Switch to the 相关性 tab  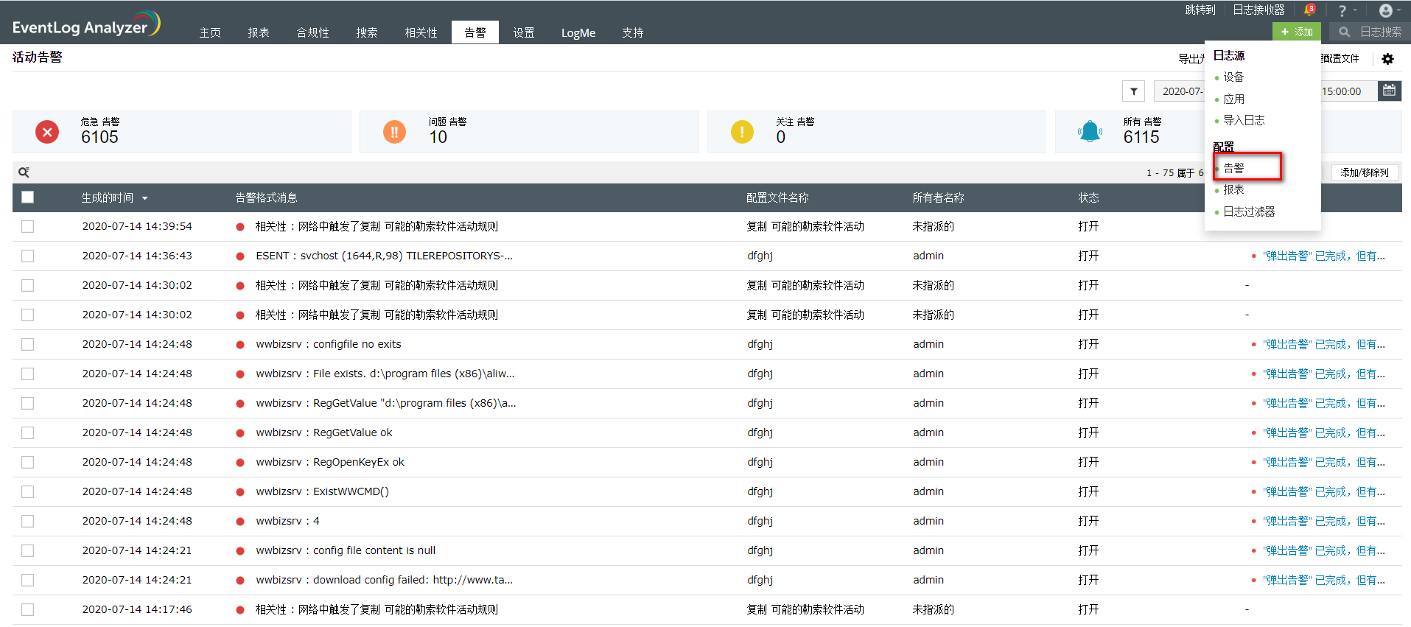tap(421, 32)
